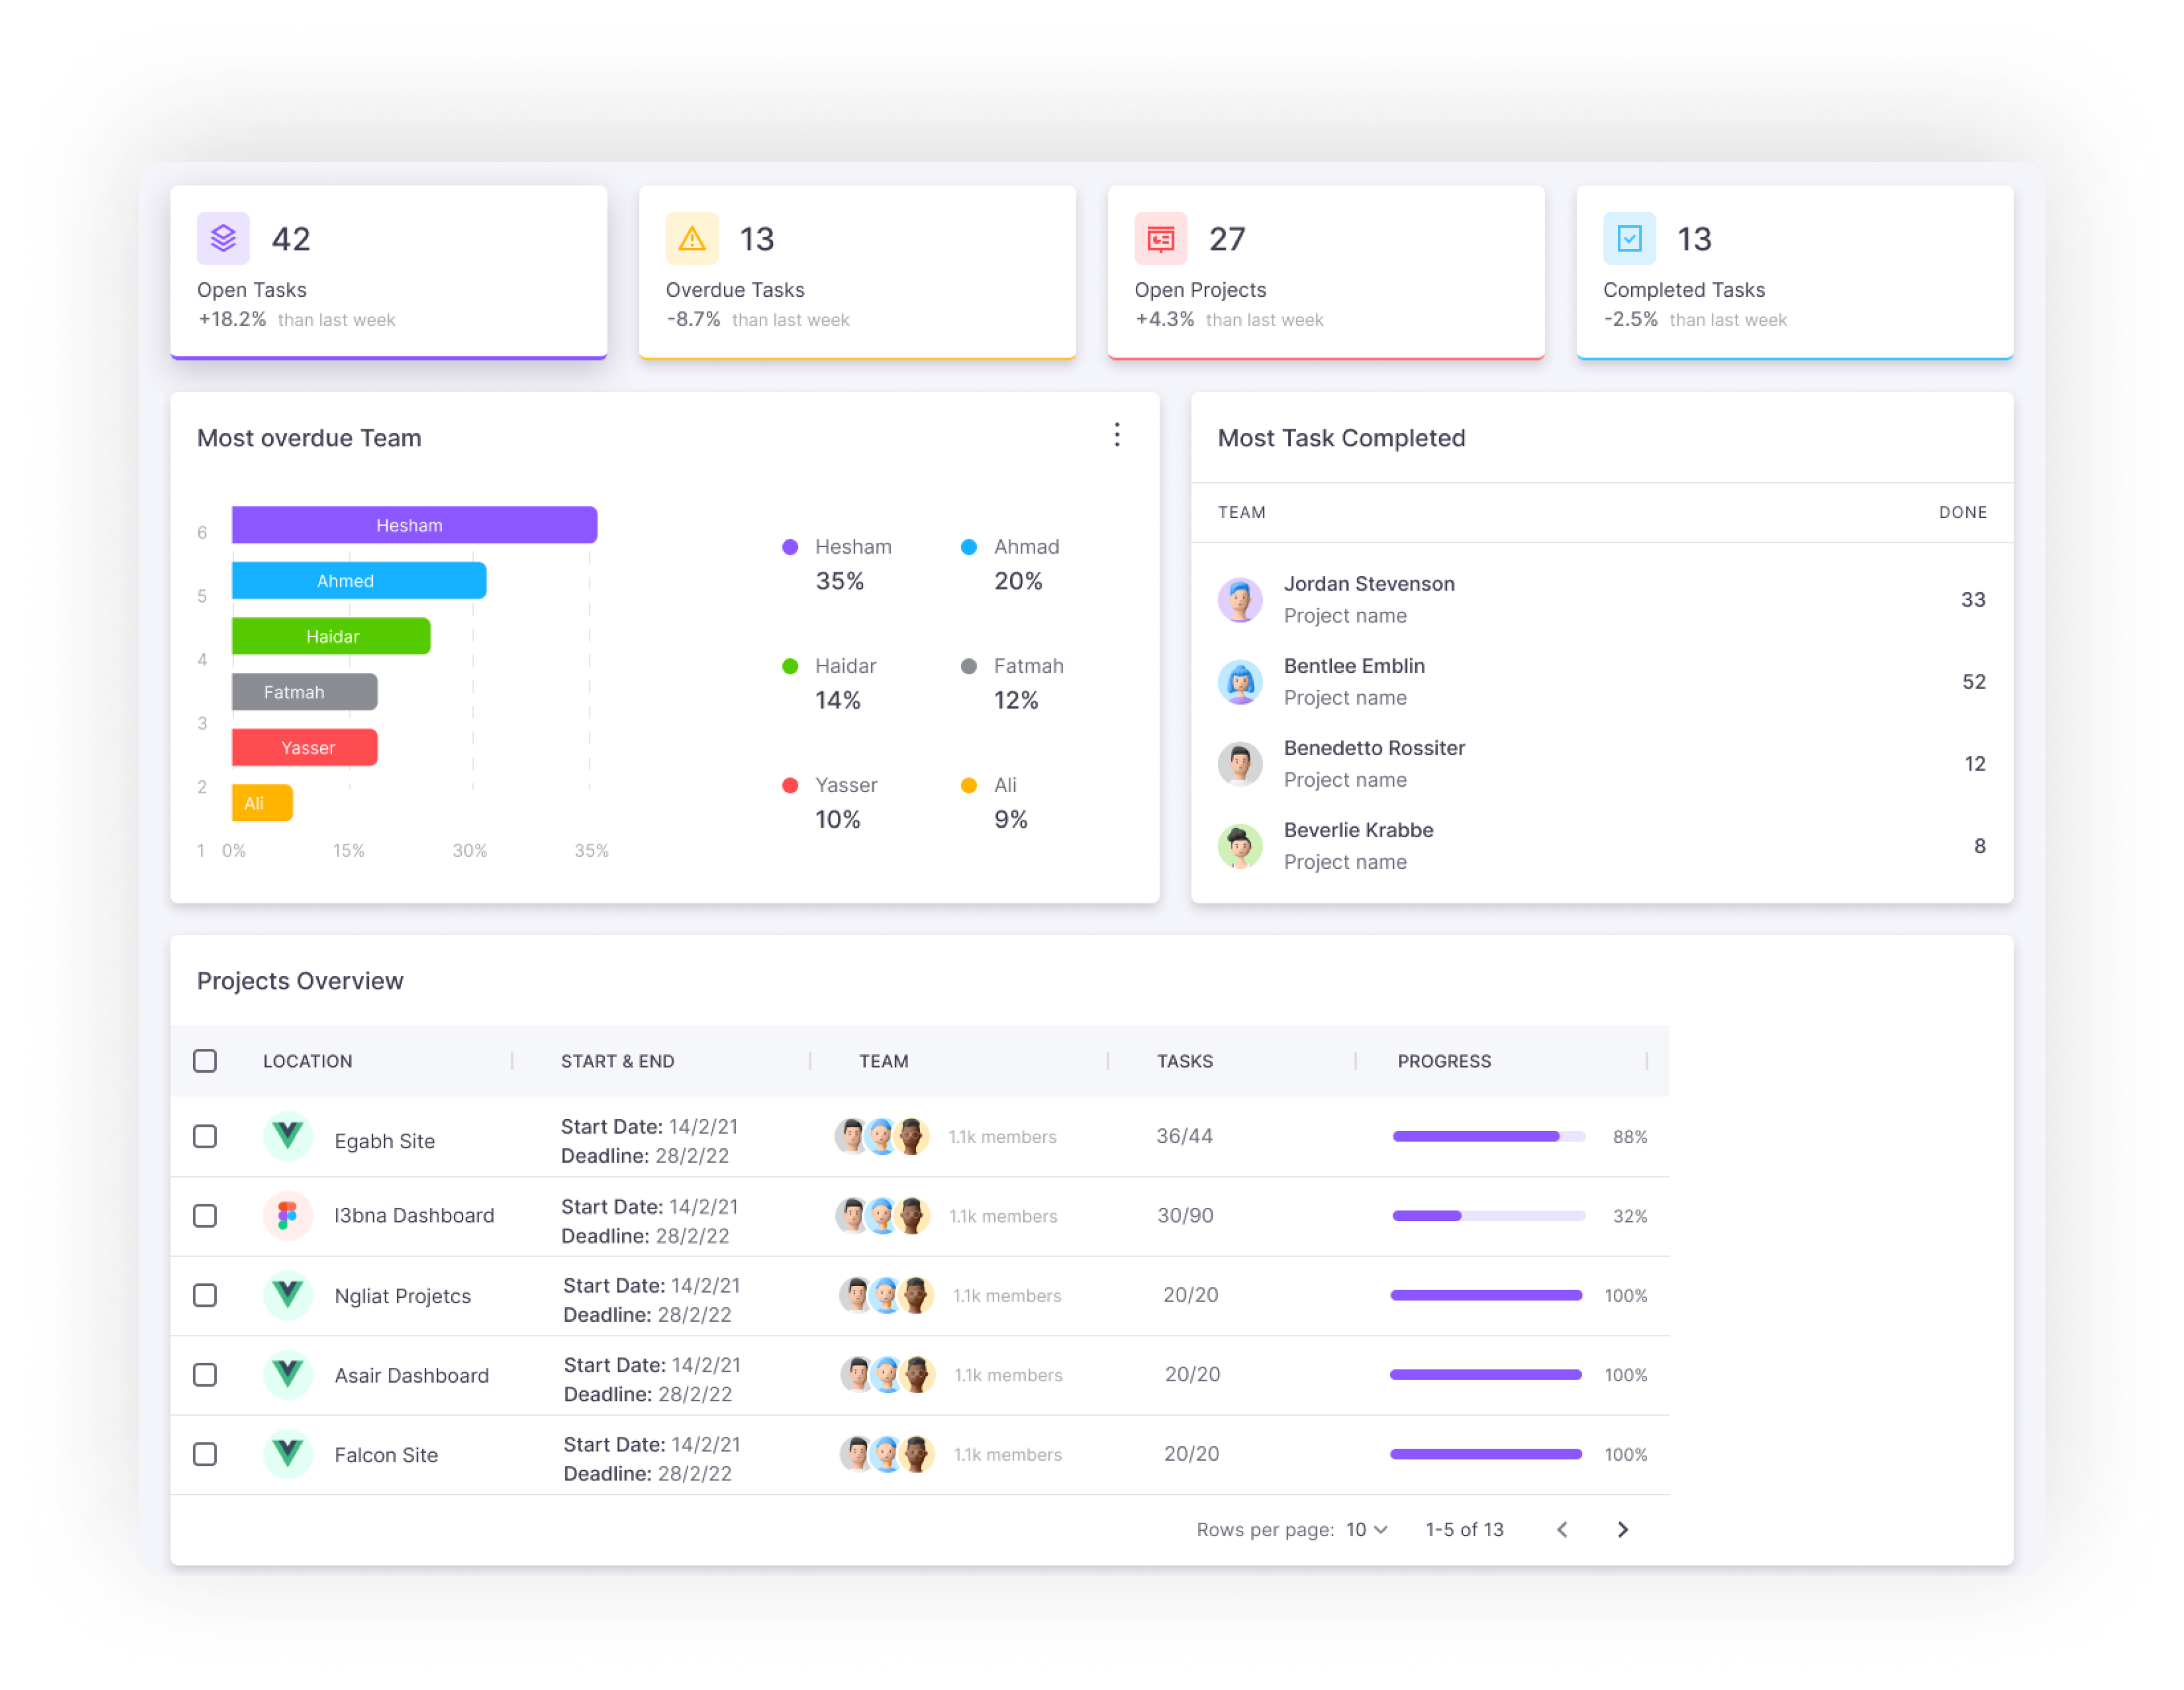Click the I3bna Dashboard 32% progress bar
The height and width of the screenshot is (1690, 2184).
[x=1487, y=1216]
